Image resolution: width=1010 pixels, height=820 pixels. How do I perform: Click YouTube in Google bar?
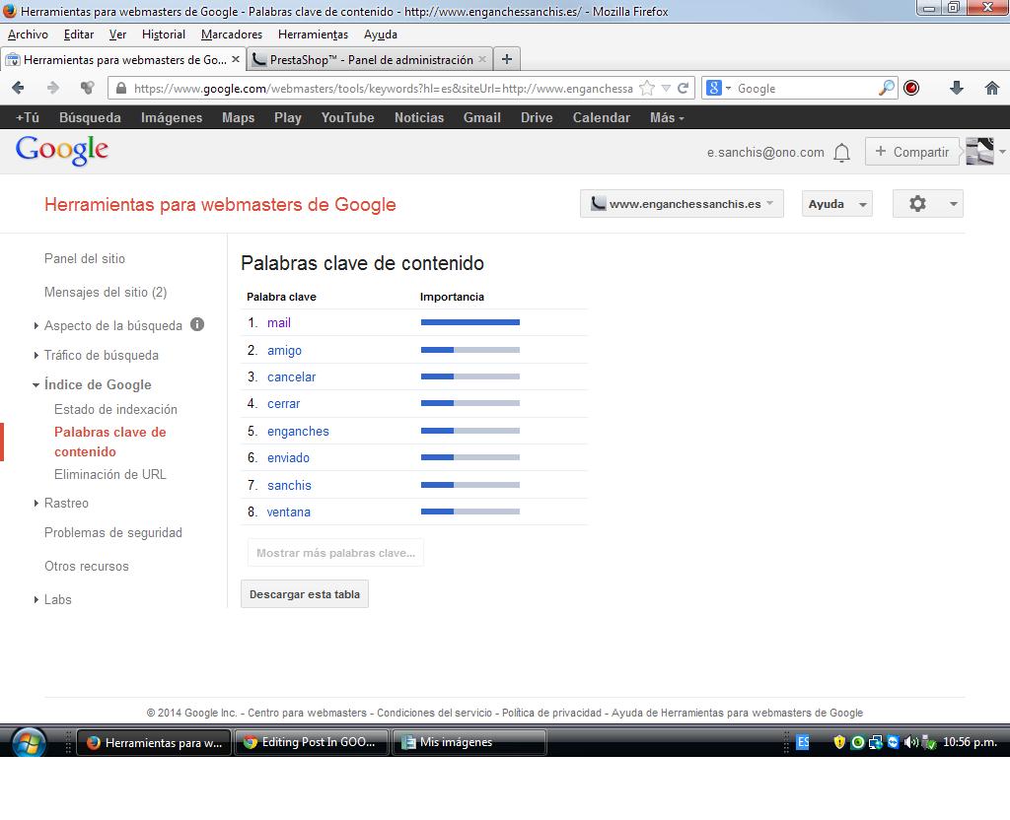click(348, 118)
